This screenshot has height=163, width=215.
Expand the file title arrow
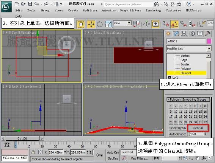(102, 4)
